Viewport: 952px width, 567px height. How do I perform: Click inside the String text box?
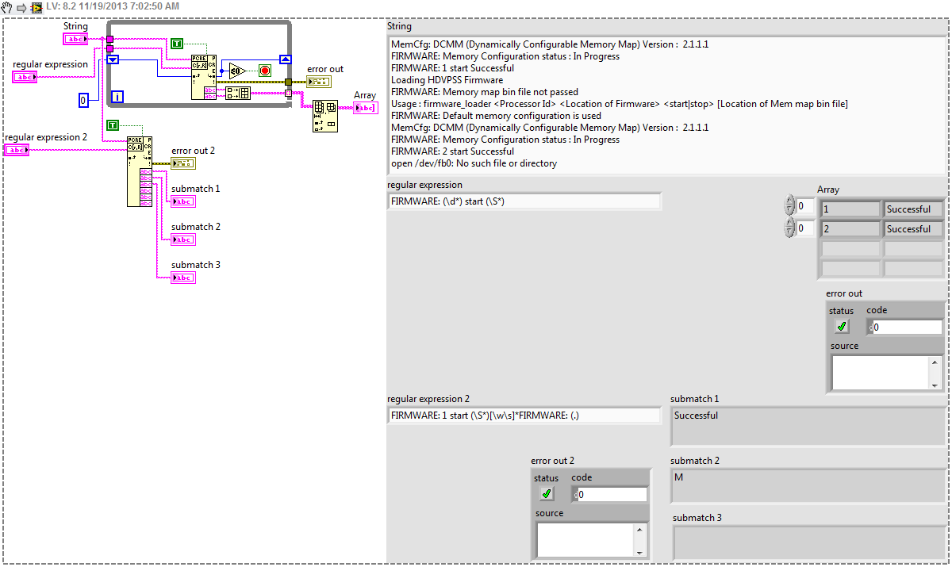pyautogui.click(x=666, y=105)
